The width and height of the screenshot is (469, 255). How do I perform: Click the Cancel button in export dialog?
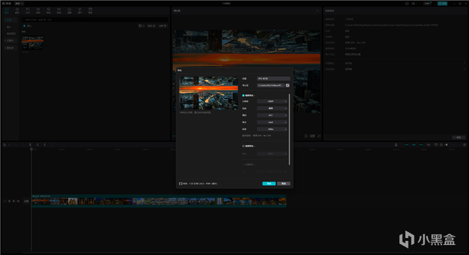pos(283,183)
